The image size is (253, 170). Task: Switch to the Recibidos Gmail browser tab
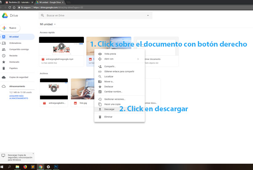tap(17, 2)
